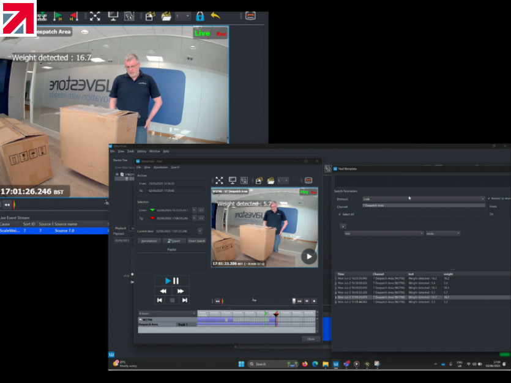The image size is (511, 383).
Task: Open the Annotation menu in Find window
Action: [x=160, y=168]
